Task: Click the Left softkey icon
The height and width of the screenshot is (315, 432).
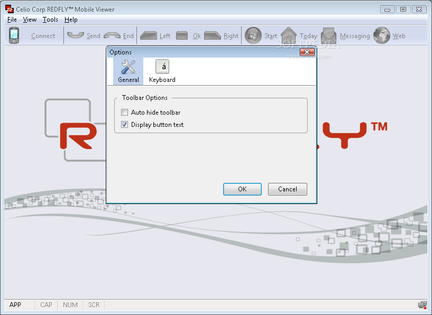Action: (149, 35)
